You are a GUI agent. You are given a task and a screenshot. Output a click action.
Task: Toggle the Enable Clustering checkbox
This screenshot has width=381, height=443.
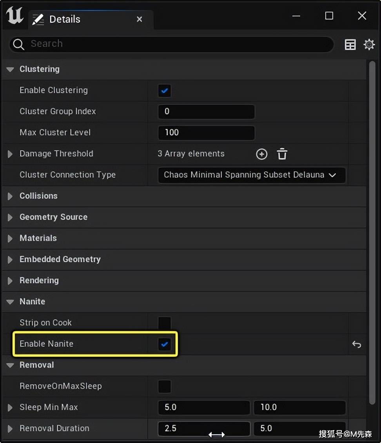coord(165,91)
